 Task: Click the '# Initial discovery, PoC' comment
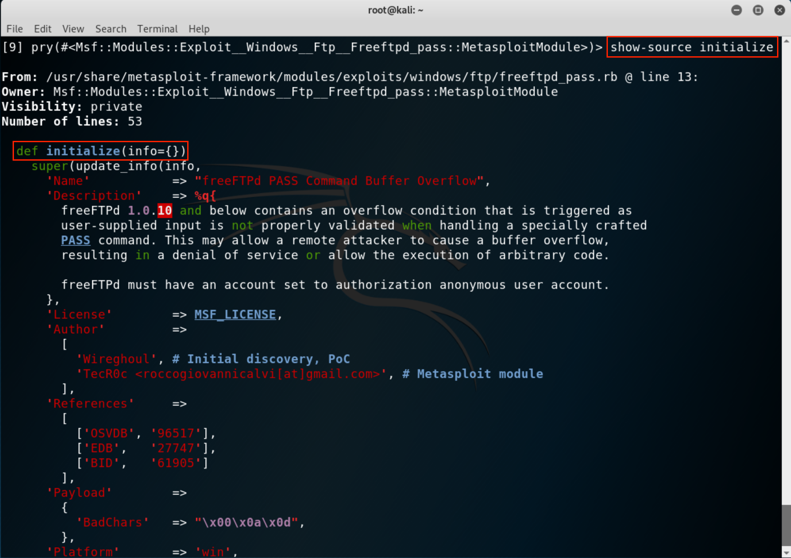coord(261,359)
